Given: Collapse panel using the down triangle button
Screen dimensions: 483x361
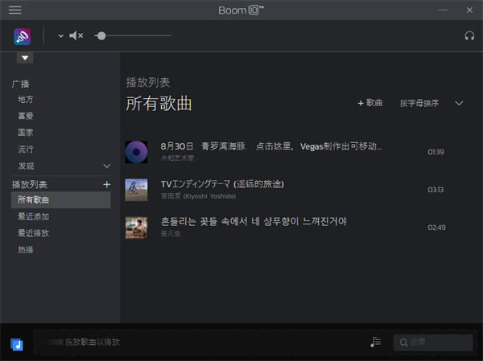Looking at the screenshot, I should (x=25, y=58).
